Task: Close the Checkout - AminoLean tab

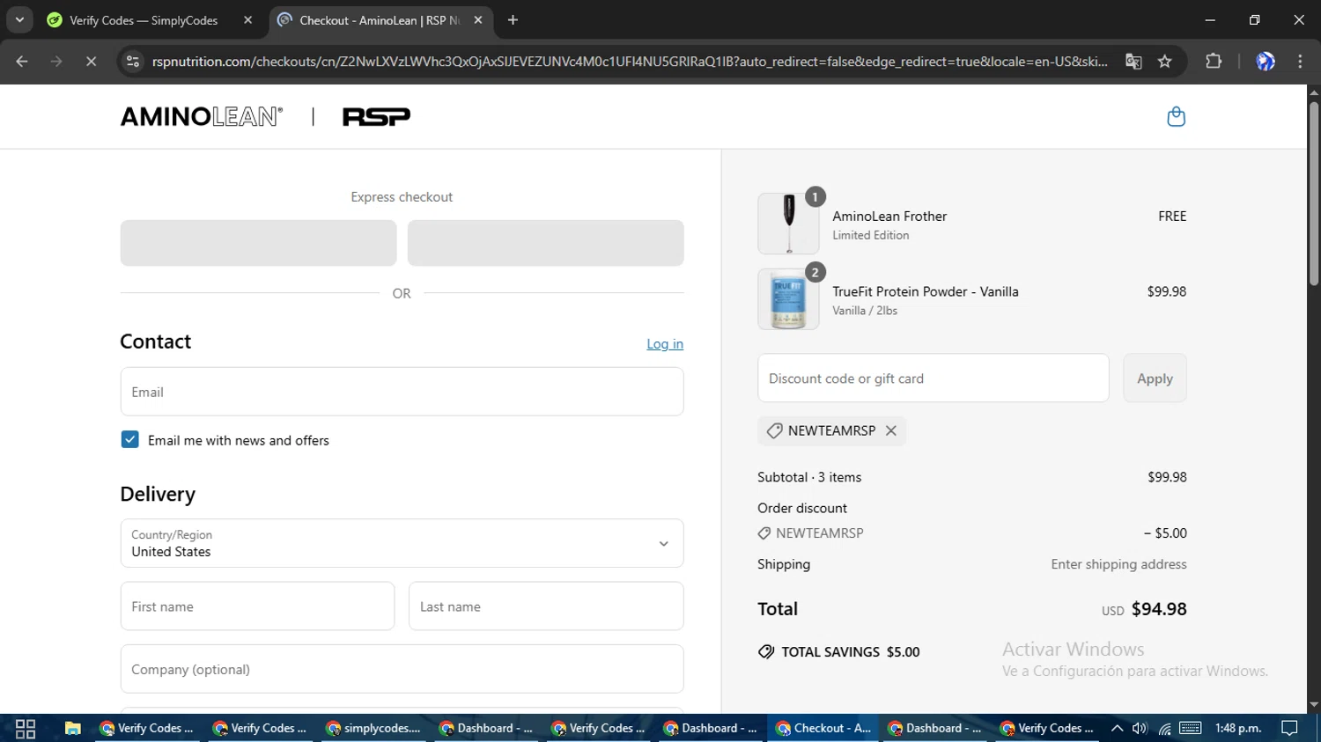Action: pyautogui.click(x=478, y=20)
